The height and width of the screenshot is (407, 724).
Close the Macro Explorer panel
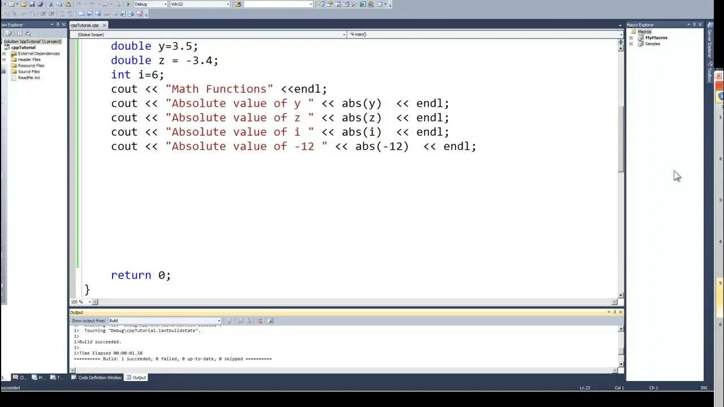[x=700, y=24]
